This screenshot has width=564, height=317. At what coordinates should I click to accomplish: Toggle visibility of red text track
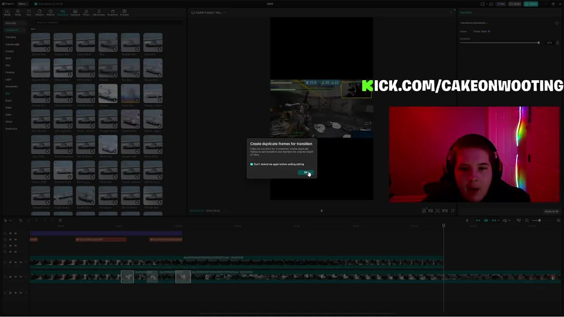pyautogui.click(x=15, y=240)
